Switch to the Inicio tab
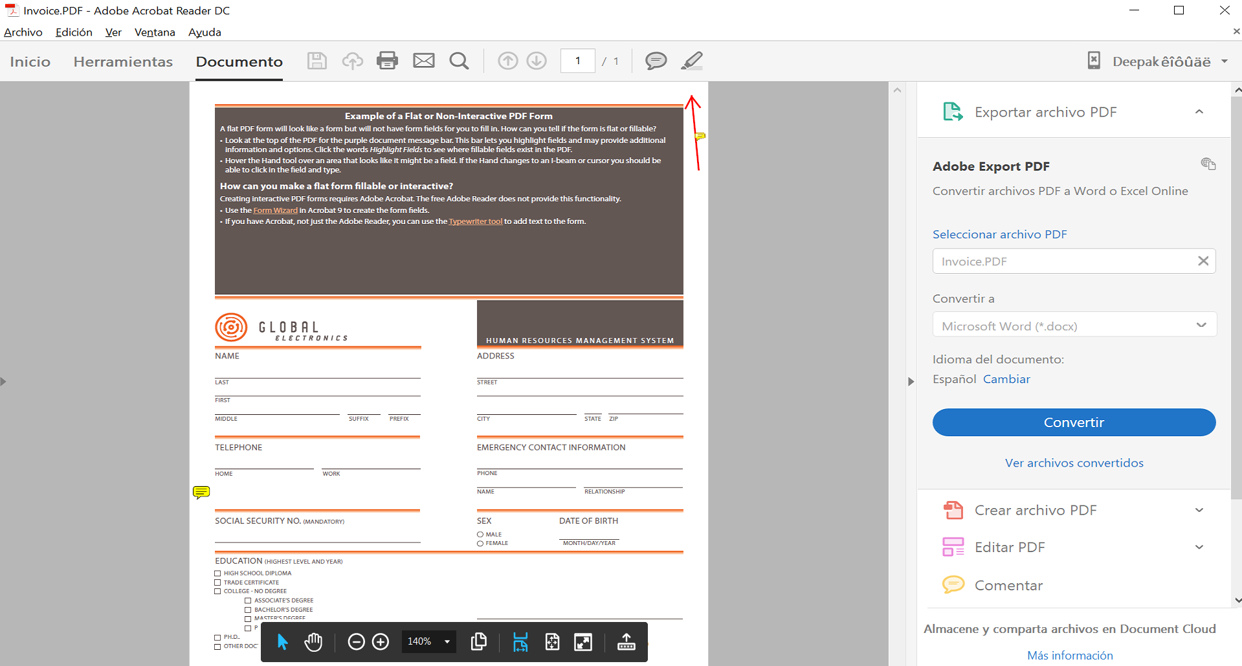Image resolution: width=1242 pixels, height=666 pixels. click(30, 61)
